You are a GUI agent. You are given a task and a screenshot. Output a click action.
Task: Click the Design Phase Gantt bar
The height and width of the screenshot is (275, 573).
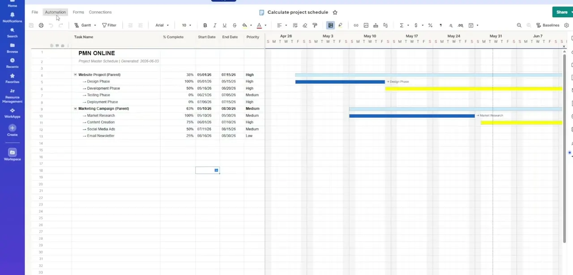tap(340, 82)
